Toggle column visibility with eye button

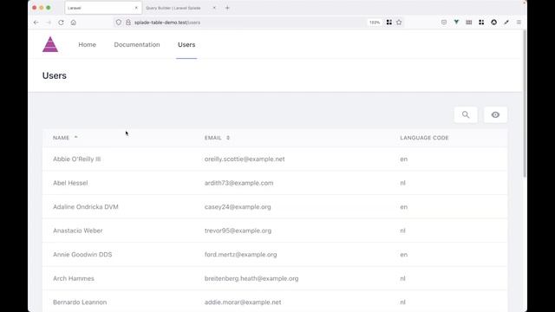coord(495,114)
